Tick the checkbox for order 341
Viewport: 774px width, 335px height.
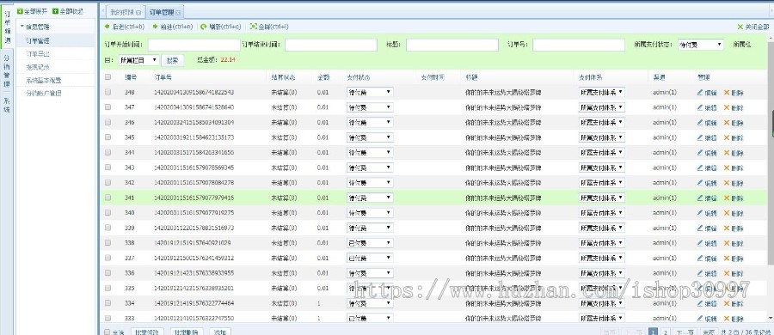tap(107, 198)
